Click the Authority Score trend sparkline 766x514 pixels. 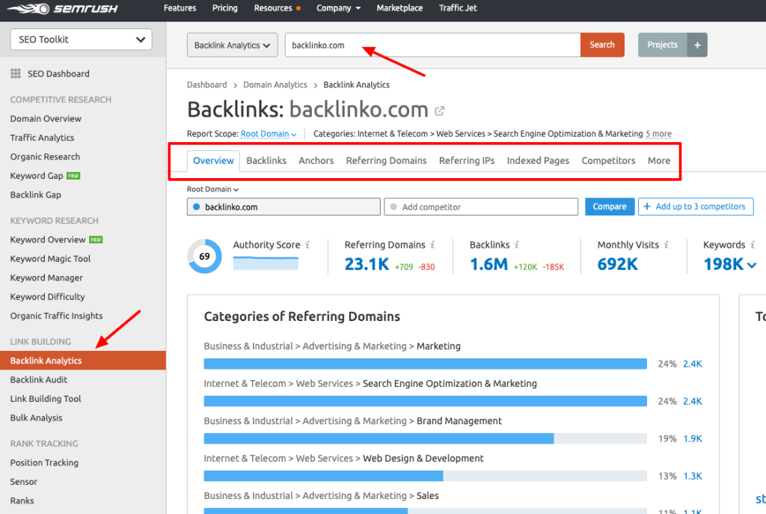pos(266,263)
